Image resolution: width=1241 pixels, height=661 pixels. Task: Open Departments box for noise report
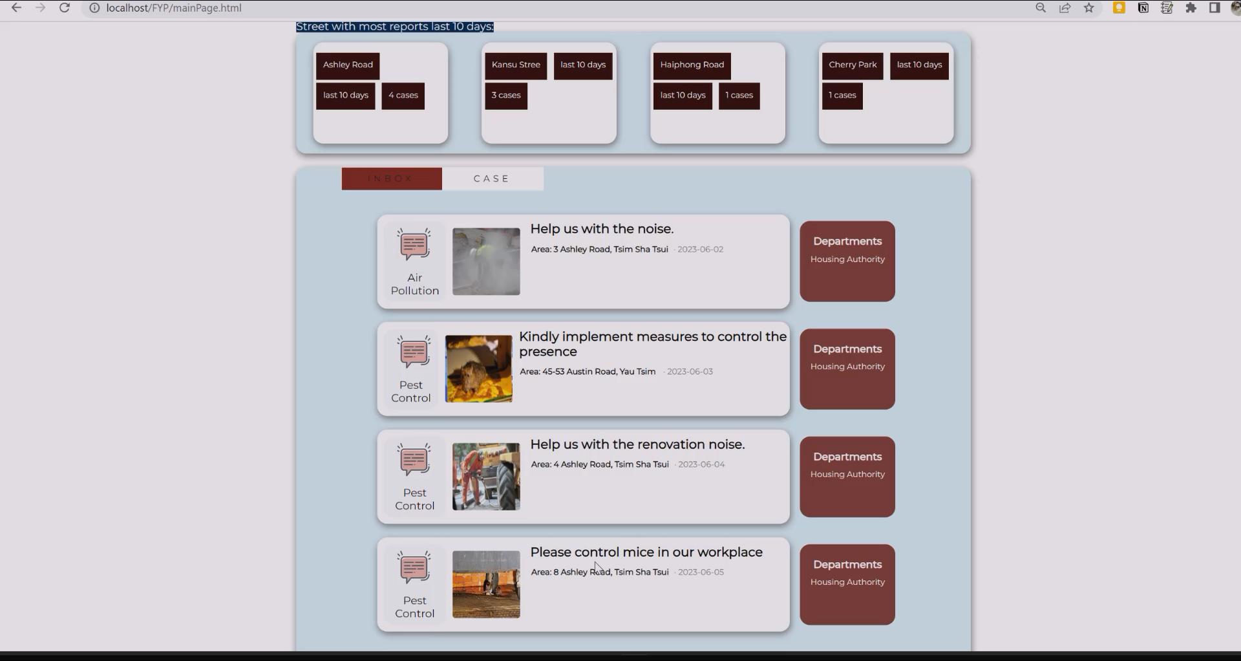tap(847, 261)
